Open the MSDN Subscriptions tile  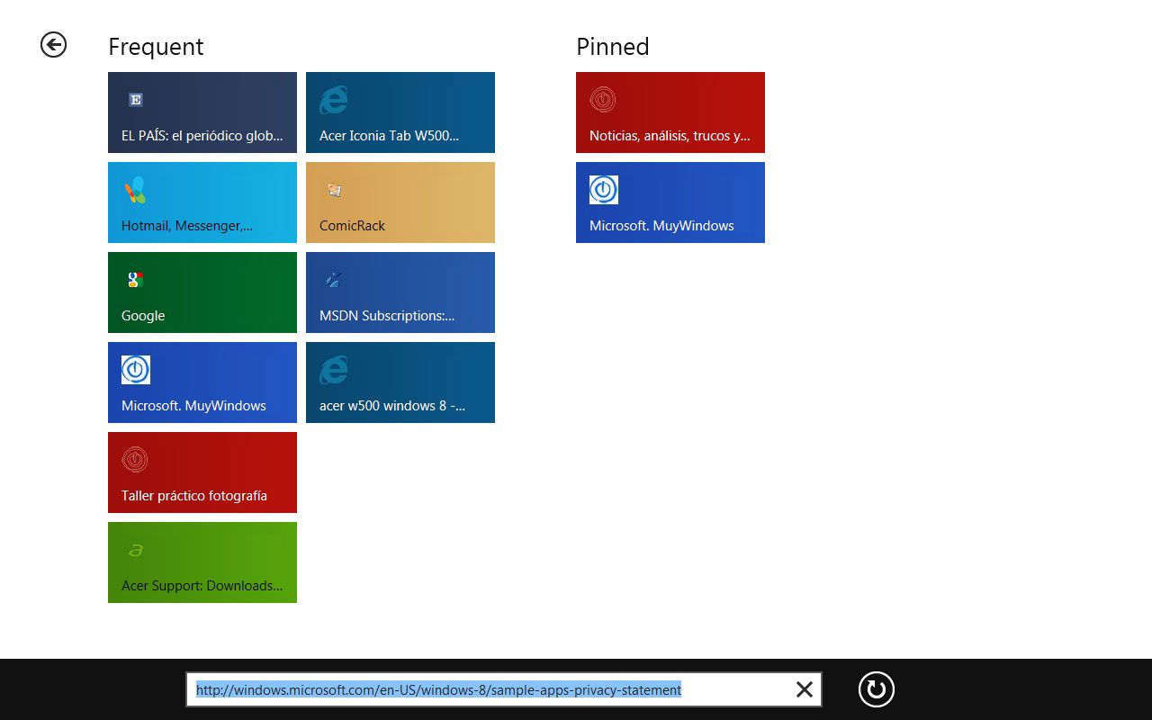tap(400, 292)
